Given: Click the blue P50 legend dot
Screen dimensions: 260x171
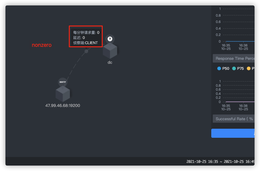Looking at the screenshot, I should [219, 69].
